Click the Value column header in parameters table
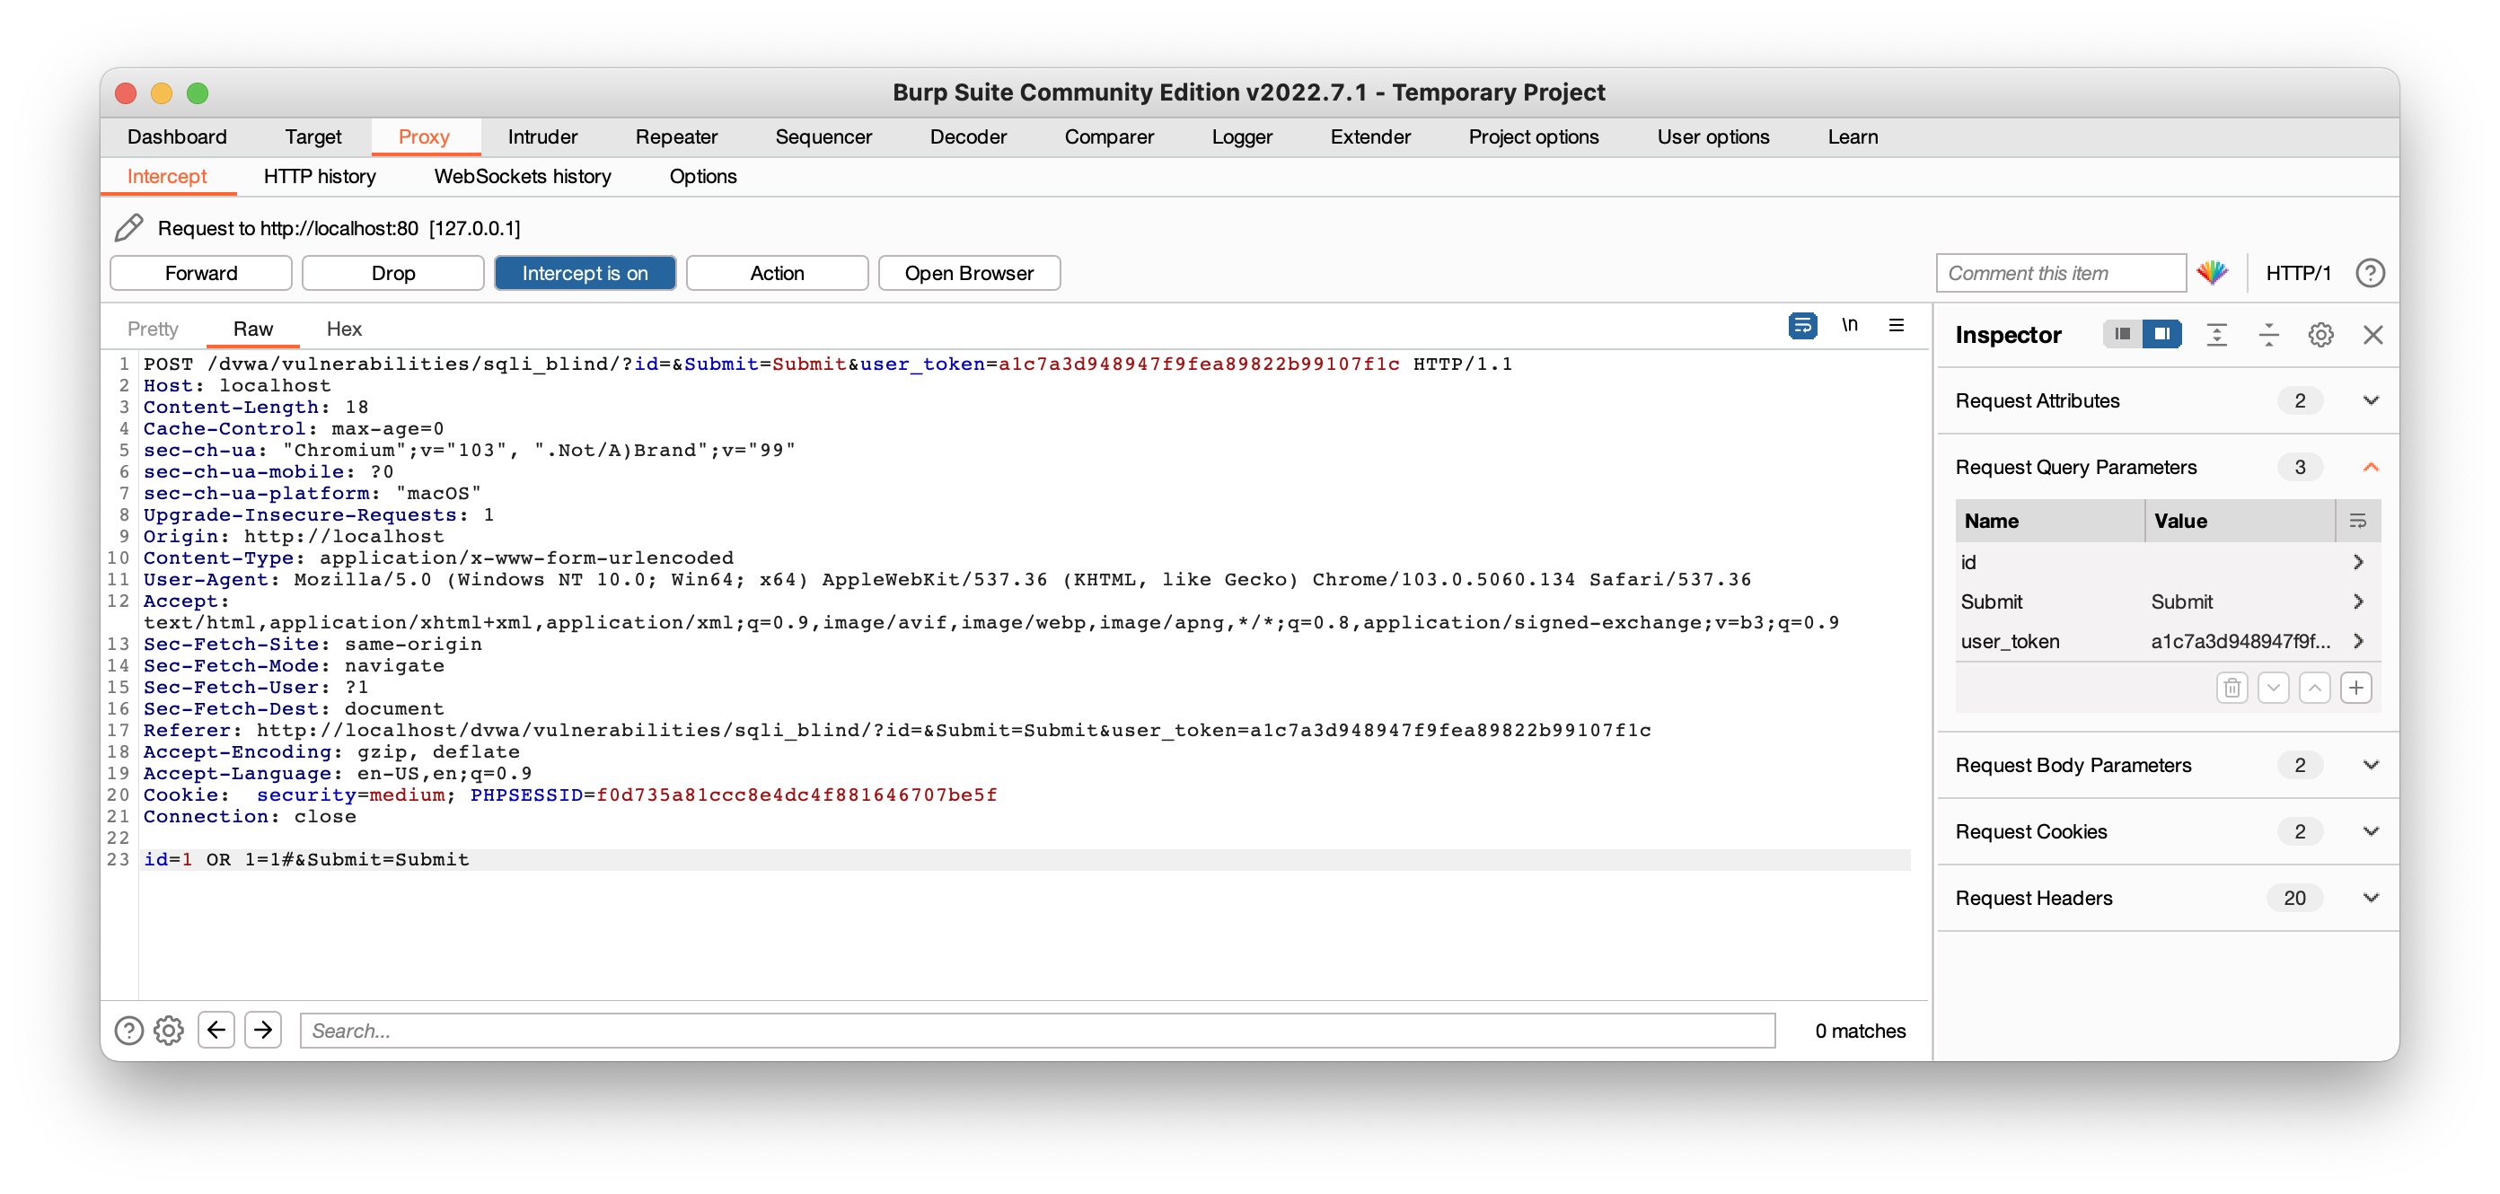The image size is (2500, 1194). tap(2240, 521)
